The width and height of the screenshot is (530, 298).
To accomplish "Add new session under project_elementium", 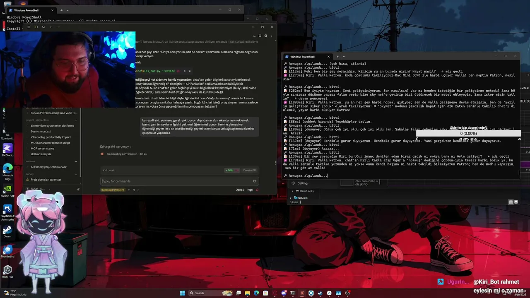I will (76, 120).
